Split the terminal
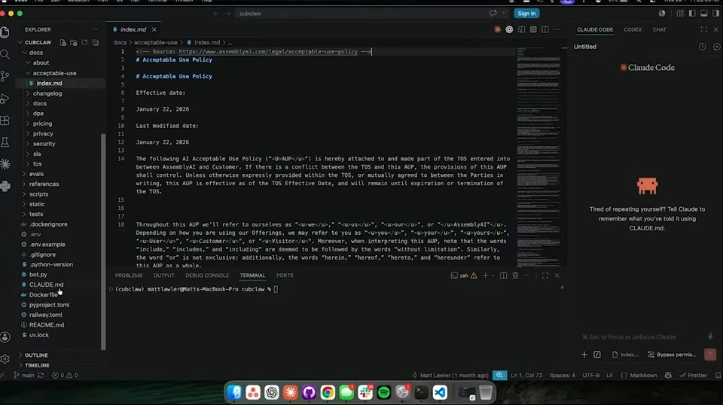723x405 pixels. tap(504, 276)
